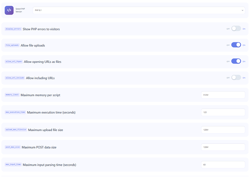
Task: Click the display_errors code tag
Action: [13, 29]
